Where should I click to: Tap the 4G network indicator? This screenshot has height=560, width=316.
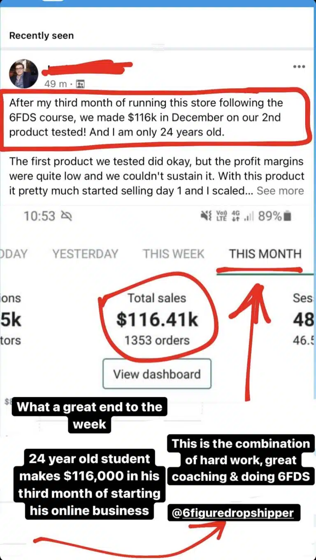click(236, 216)
